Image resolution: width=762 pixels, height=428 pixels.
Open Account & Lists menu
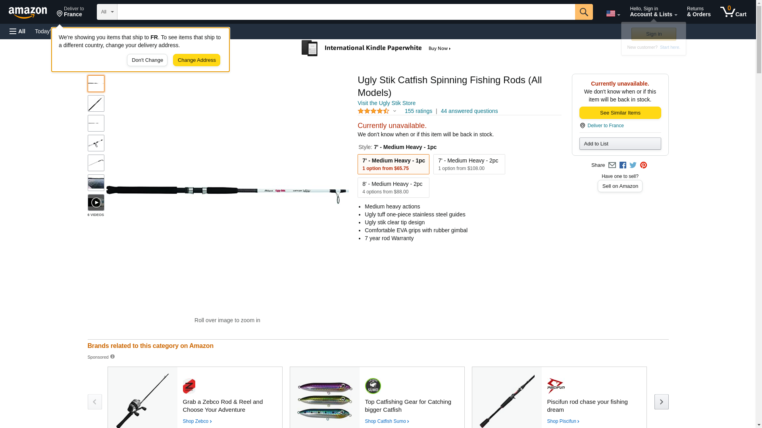click(653, 12)
